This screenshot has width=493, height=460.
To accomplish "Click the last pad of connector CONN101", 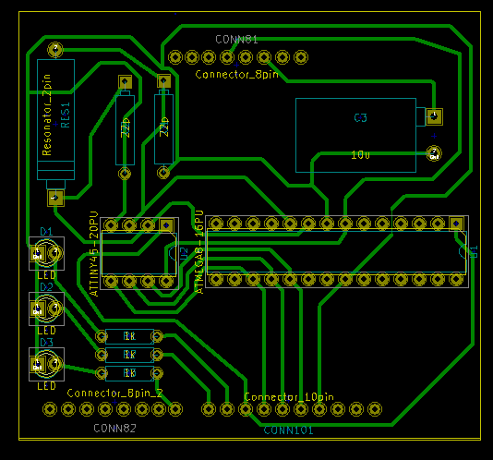I will click(x=375, y=409).
